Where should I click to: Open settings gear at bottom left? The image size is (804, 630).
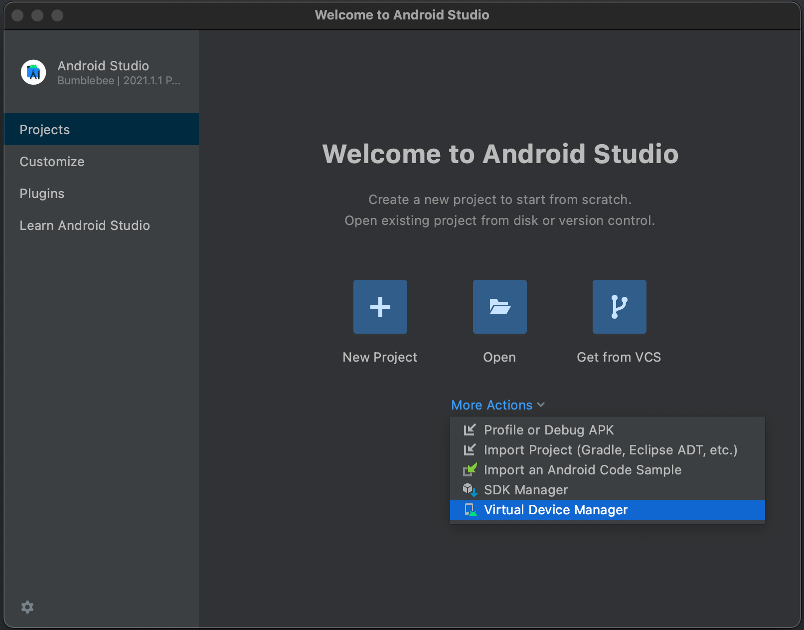tap(27, 607)
